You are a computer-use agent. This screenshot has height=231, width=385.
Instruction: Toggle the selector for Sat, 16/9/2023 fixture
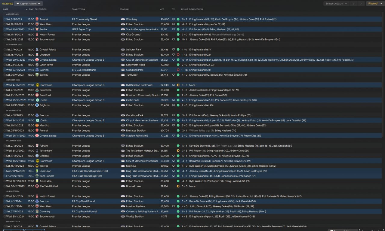5,55
